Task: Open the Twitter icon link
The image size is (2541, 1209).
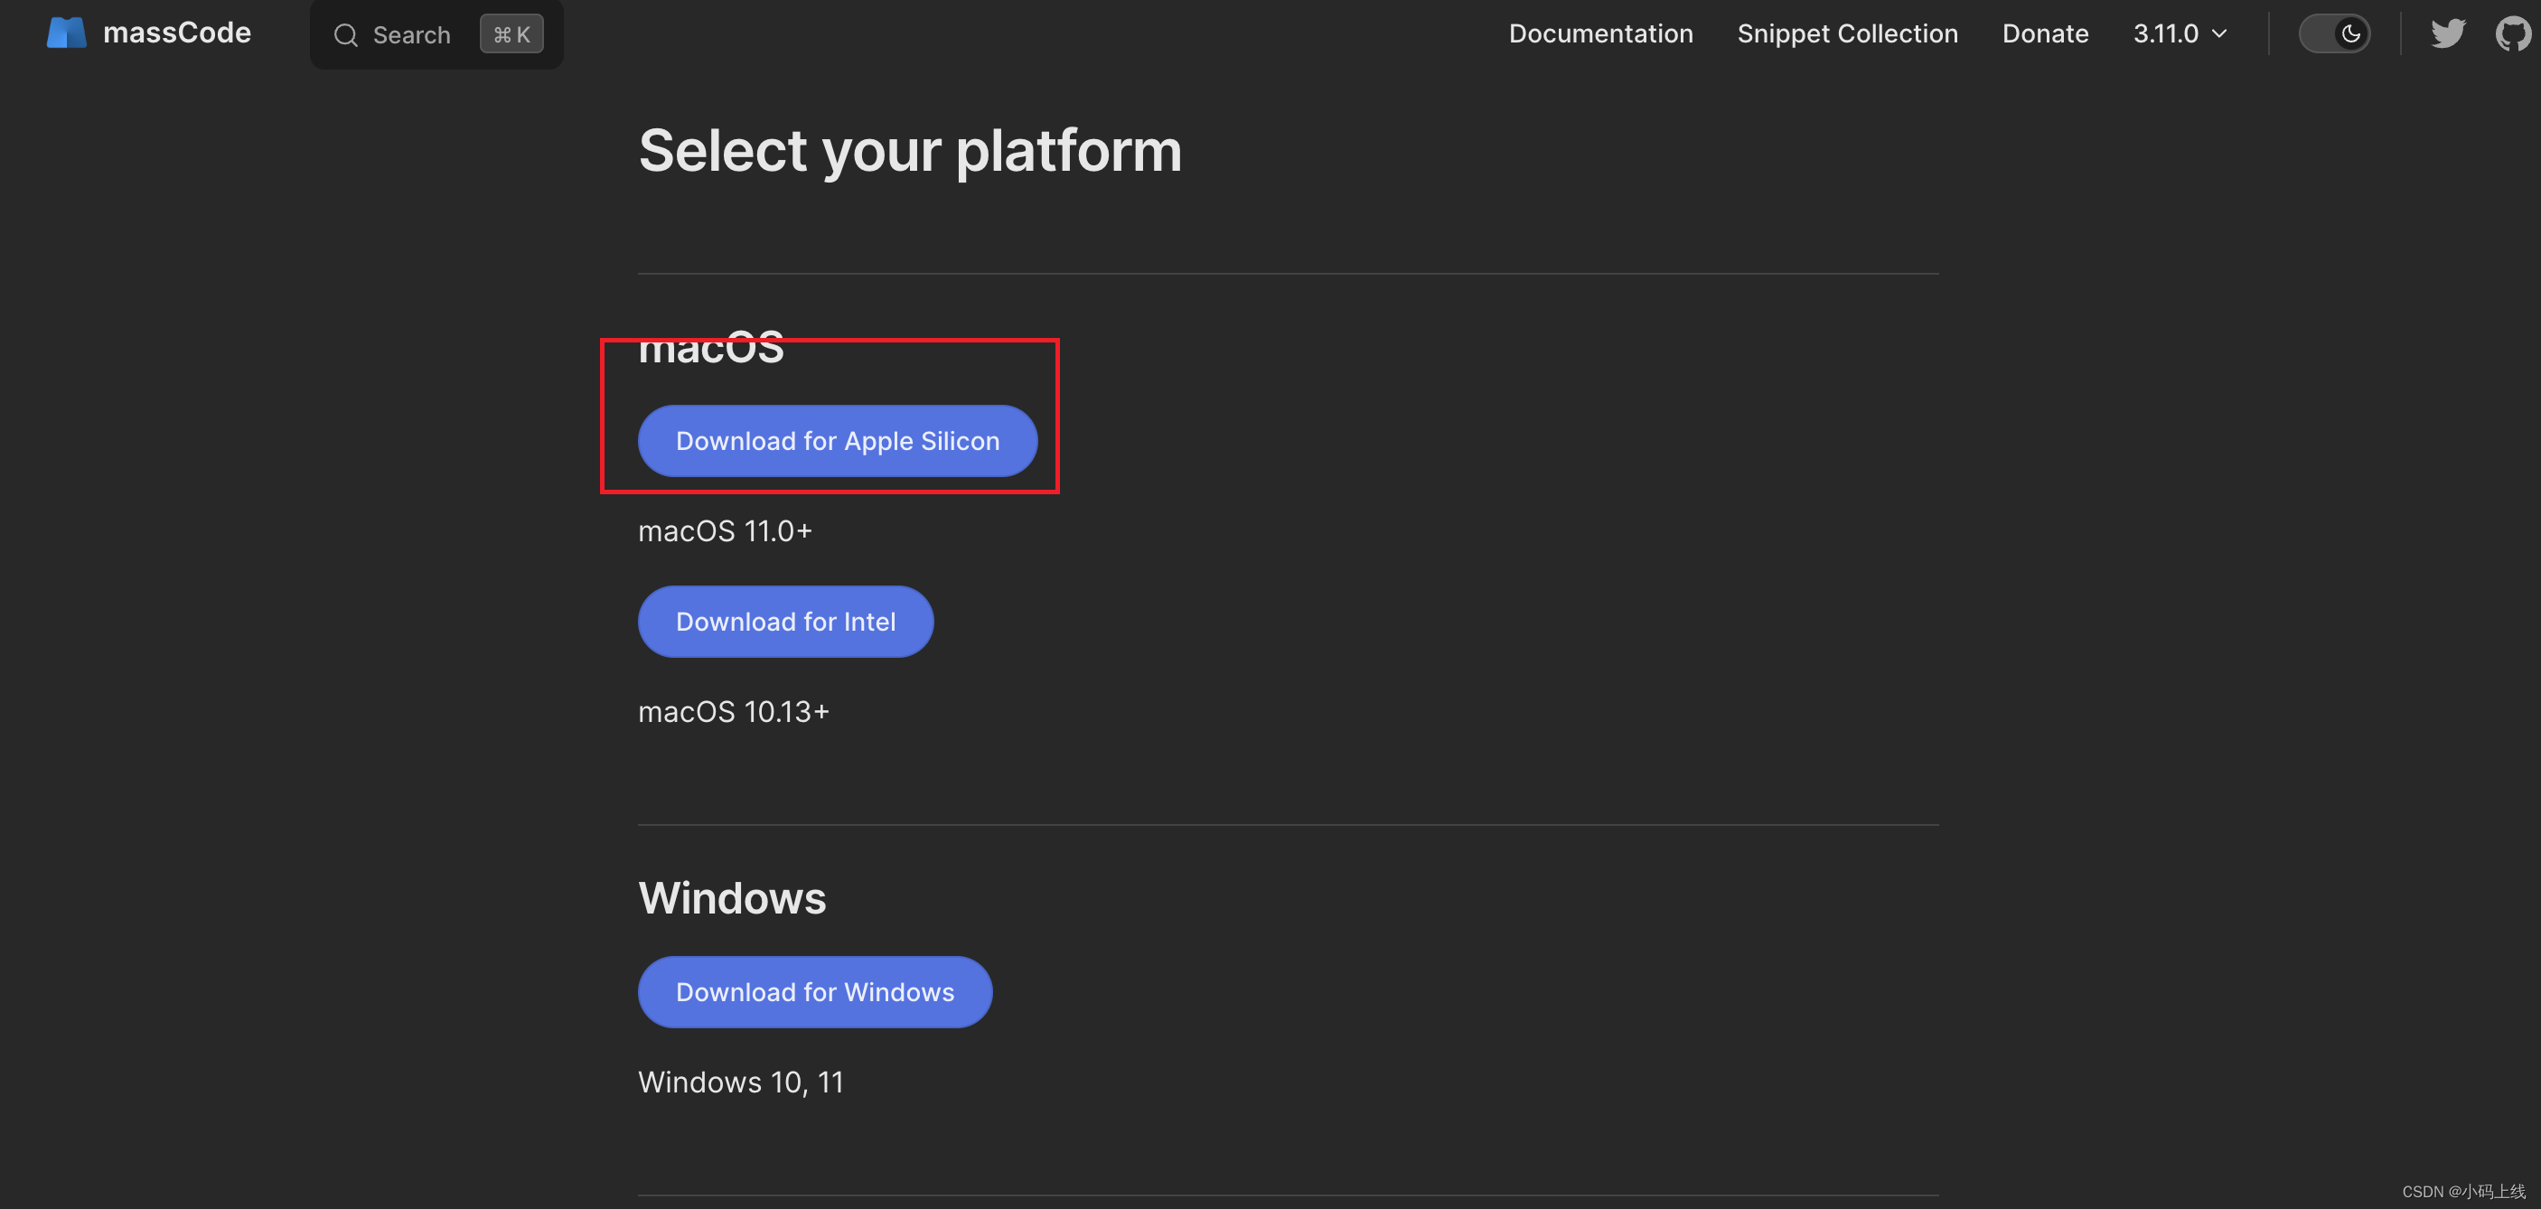Action: point(2447,33)
